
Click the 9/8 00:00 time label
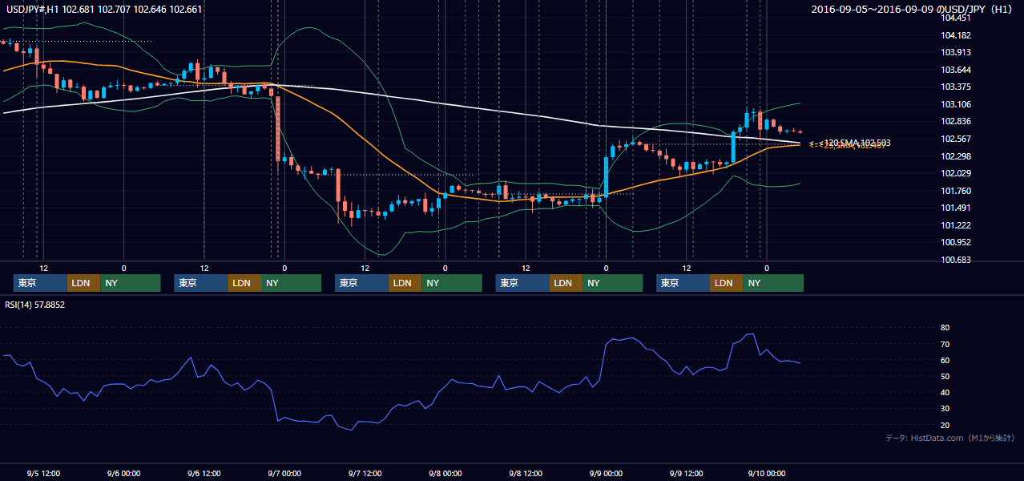[x=445, y=473]
